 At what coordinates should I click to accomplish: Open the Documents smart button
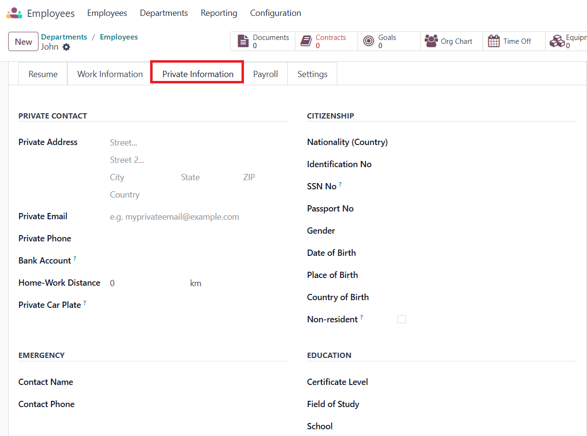point(263,41)
